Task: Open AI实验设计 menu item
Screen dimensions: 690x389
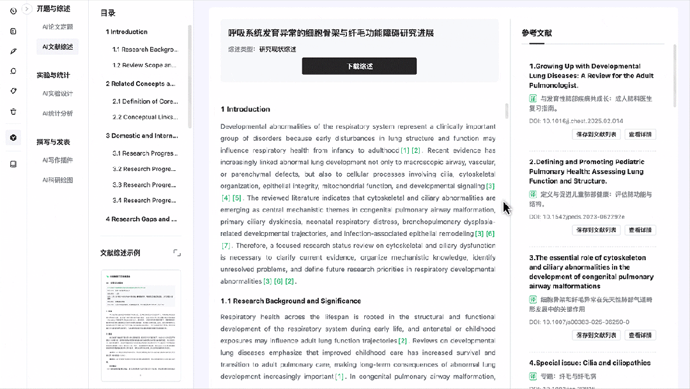Action: tap(57, 94)
